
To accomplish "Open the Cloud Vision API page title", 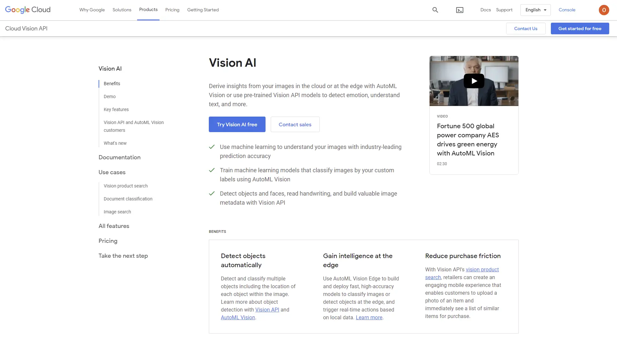I will (x=26, y=28).
